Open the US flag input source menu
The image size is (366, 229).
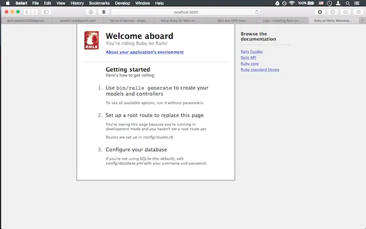tap(321, 3)
